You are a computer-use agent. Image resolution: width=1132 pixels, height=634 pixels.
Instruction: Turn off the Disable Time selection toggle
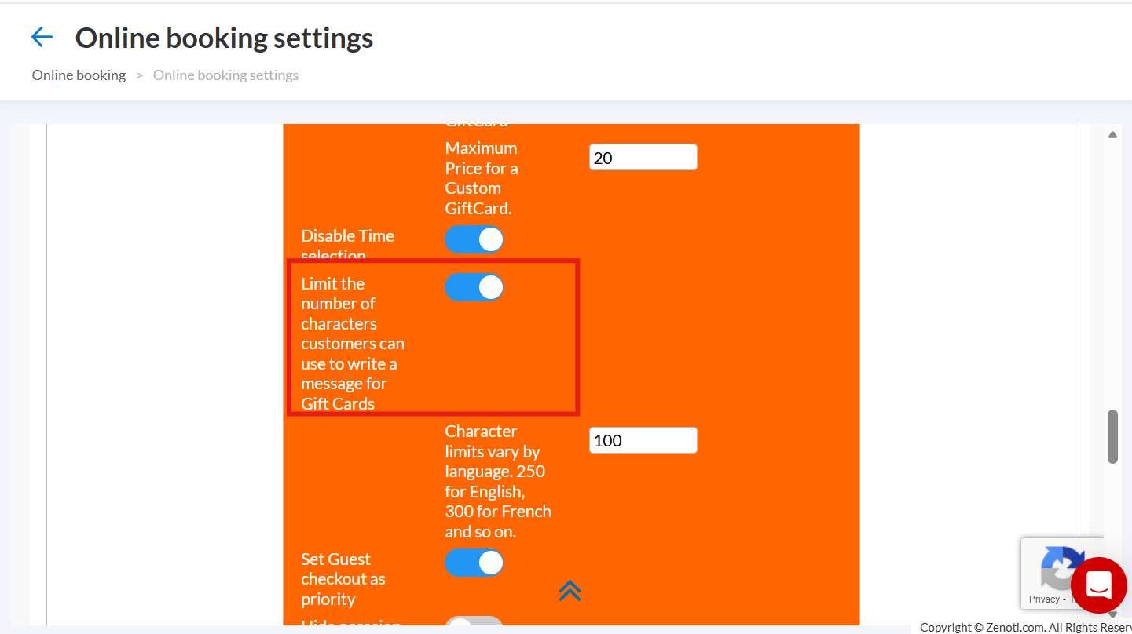(474, 239)
